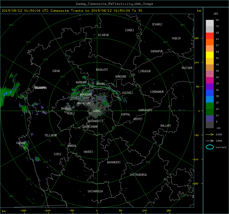Select the white 80 dBZ color swatch

(210, 23)
